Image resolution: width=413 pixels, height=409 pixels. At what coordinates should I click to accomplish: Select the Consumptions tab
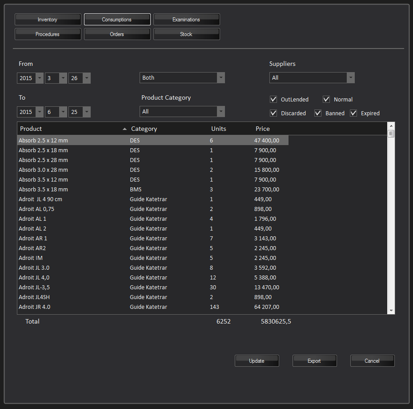click(x=117, y=20)
